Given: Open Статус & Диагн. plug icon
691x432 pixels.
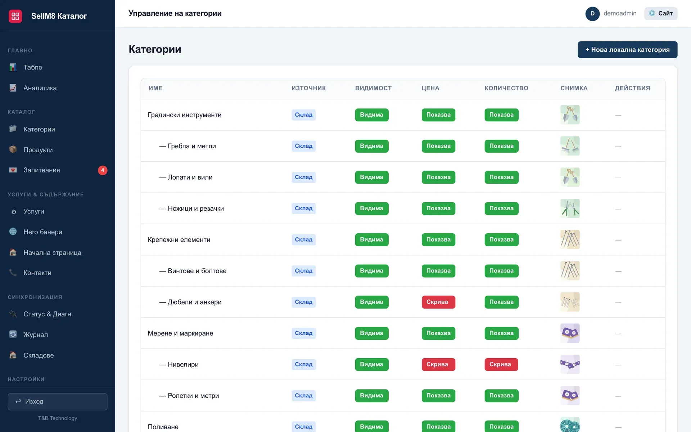Looking at the screenshot, I should tap(13, 314).
